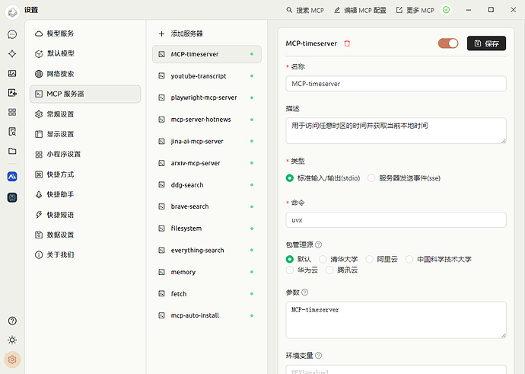
Task: Open the mini apps grid sidebar icon
Action: [12, 112]
